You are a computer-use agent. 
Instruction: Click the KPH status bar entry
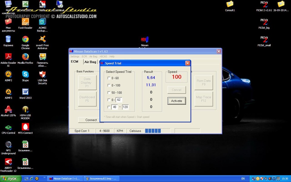[x=120, y=131]
